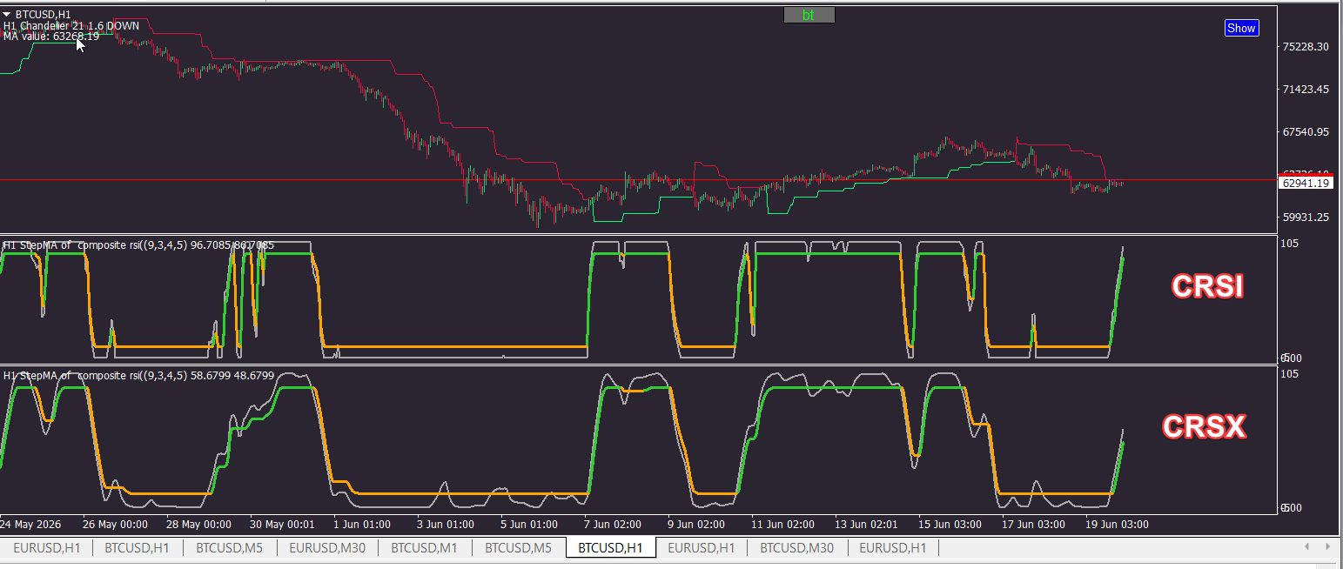Click the H1 Chandelier 21 1.6 DOWN label
This screenshot has width=1343, height=569.
click(x=71, y=26)
